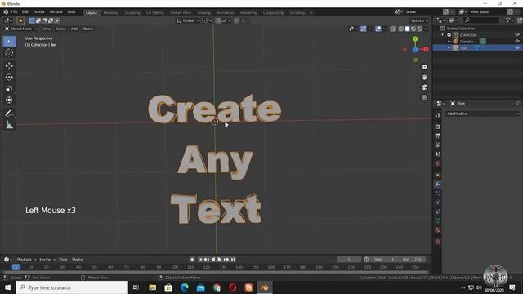Open the Object properties orange square icon

438,175
